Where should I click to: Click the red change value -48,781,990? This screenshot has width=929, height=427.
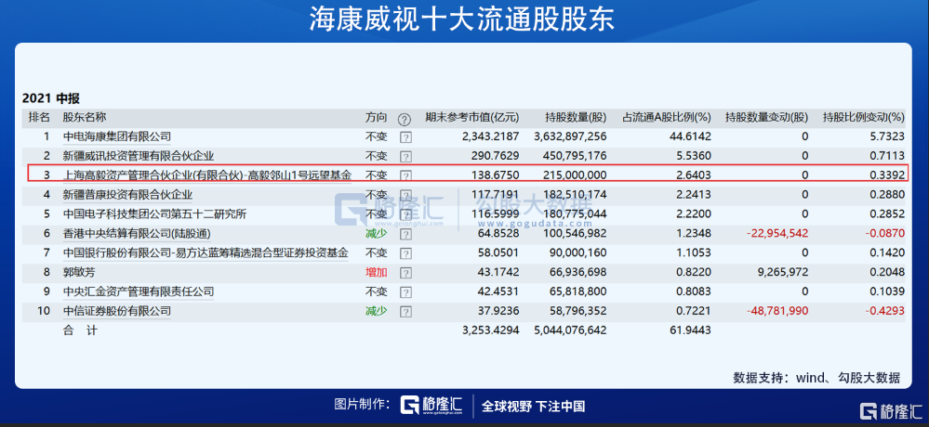click(777, 311)
